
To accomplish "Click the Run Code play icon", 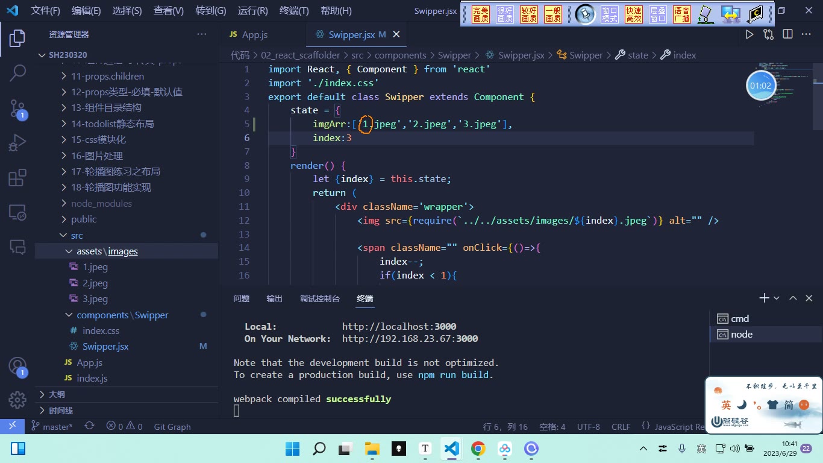I will tap(749, 34).
